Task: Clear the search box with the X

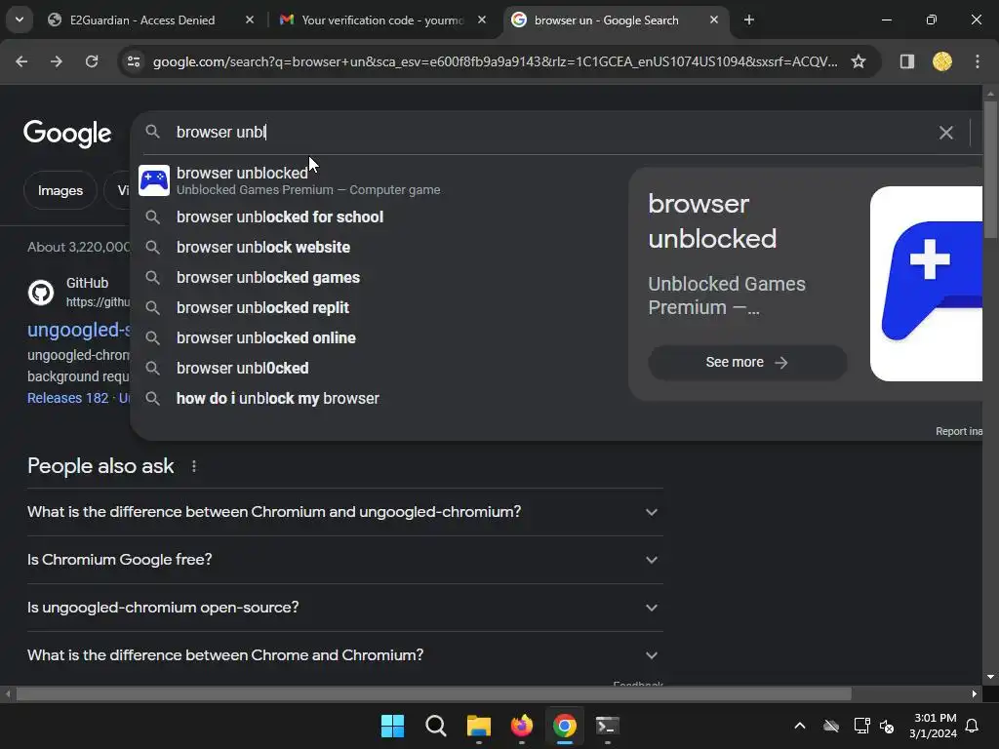Action: pyautogui.click(x=946, y=133)
